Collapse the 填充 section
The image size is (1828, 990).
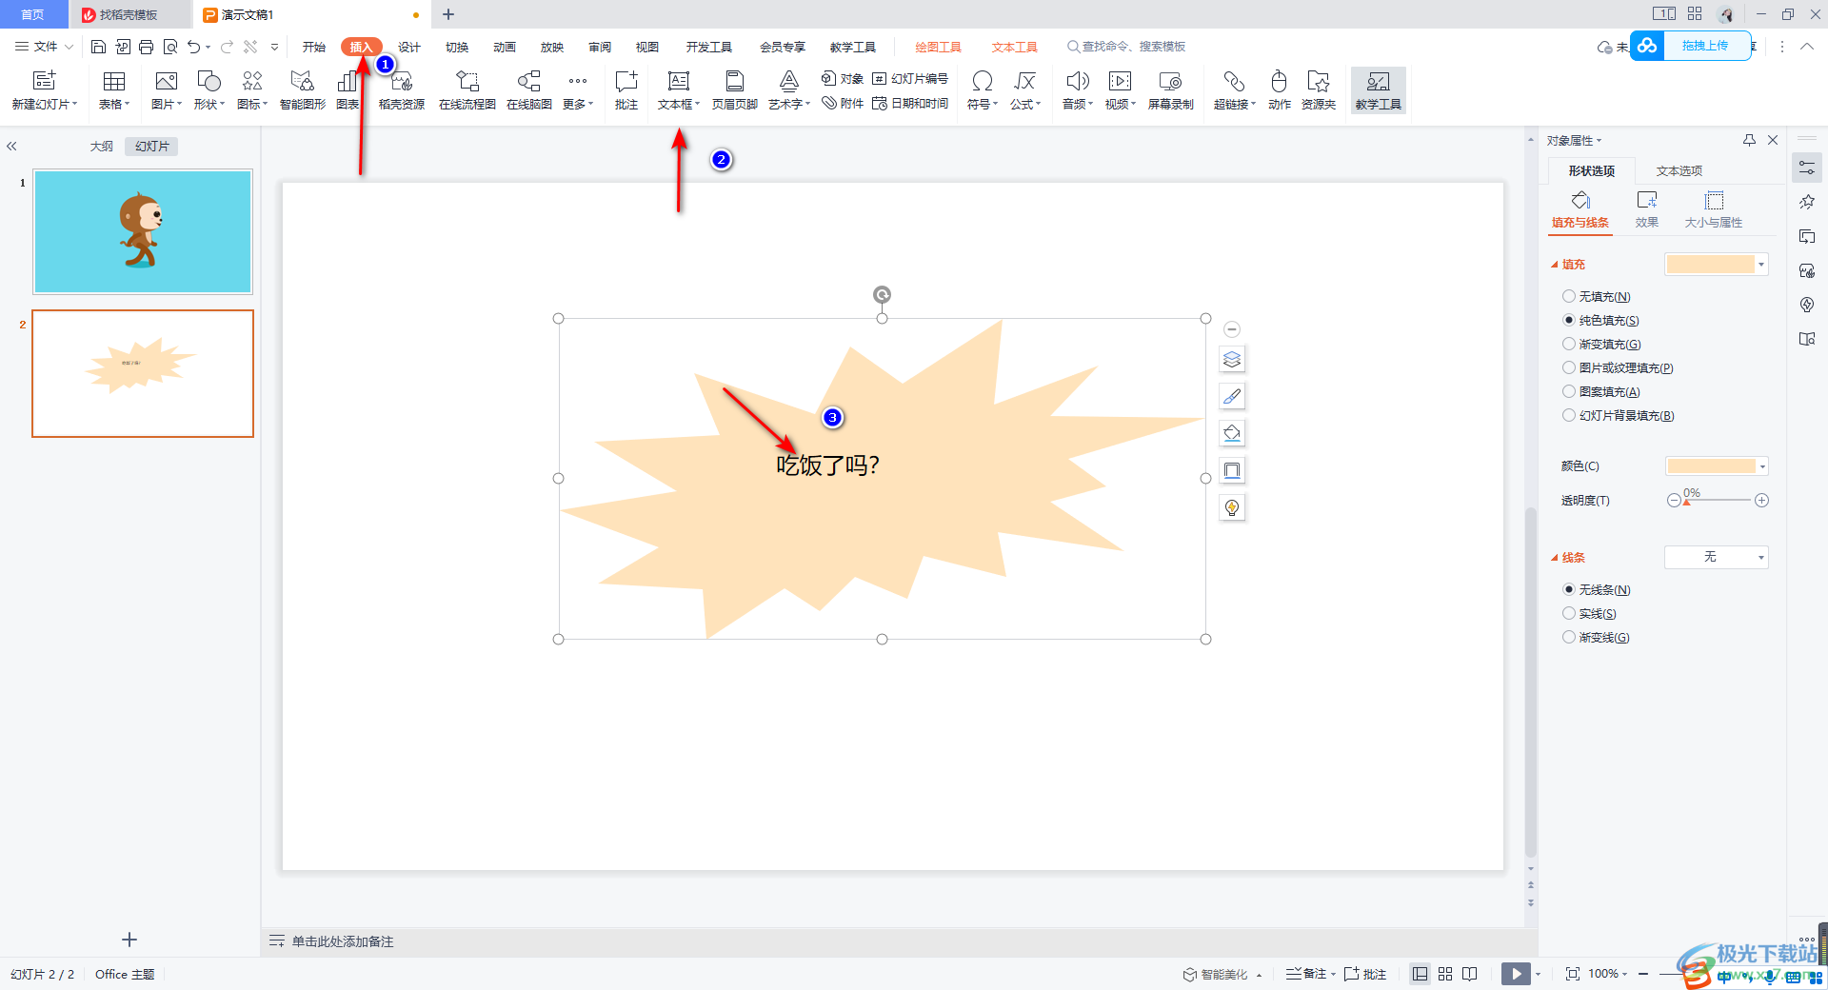(1555, 265)
